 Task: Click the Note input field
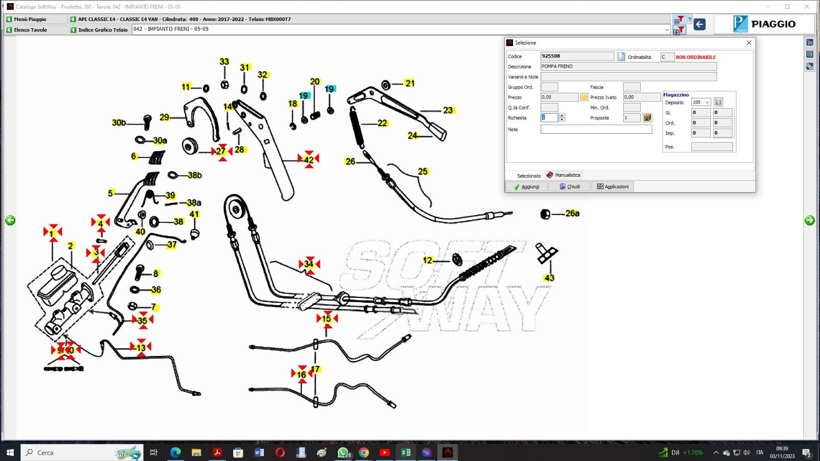tap(596, 130)
